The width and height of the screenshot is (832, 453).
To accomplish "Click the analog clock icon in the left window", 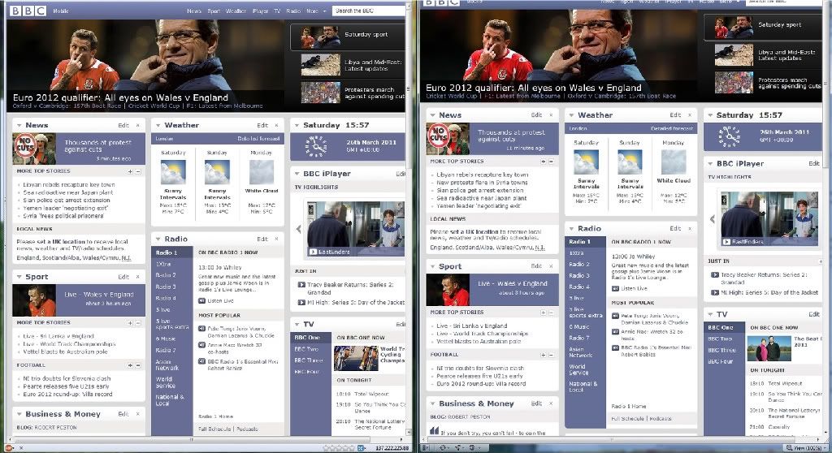I will (315, 146).
